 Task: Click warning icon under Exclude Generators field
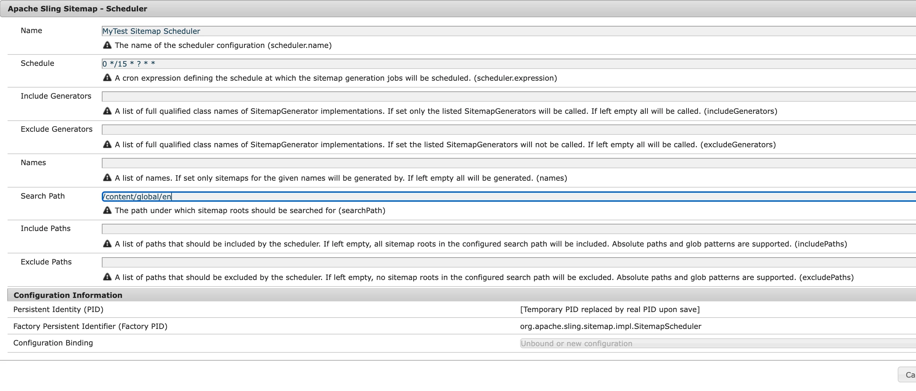pos(107,144)
